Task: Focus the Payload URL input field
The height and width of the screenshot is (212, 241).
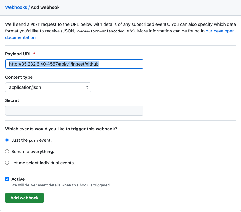Action: (x=74, y=64)
